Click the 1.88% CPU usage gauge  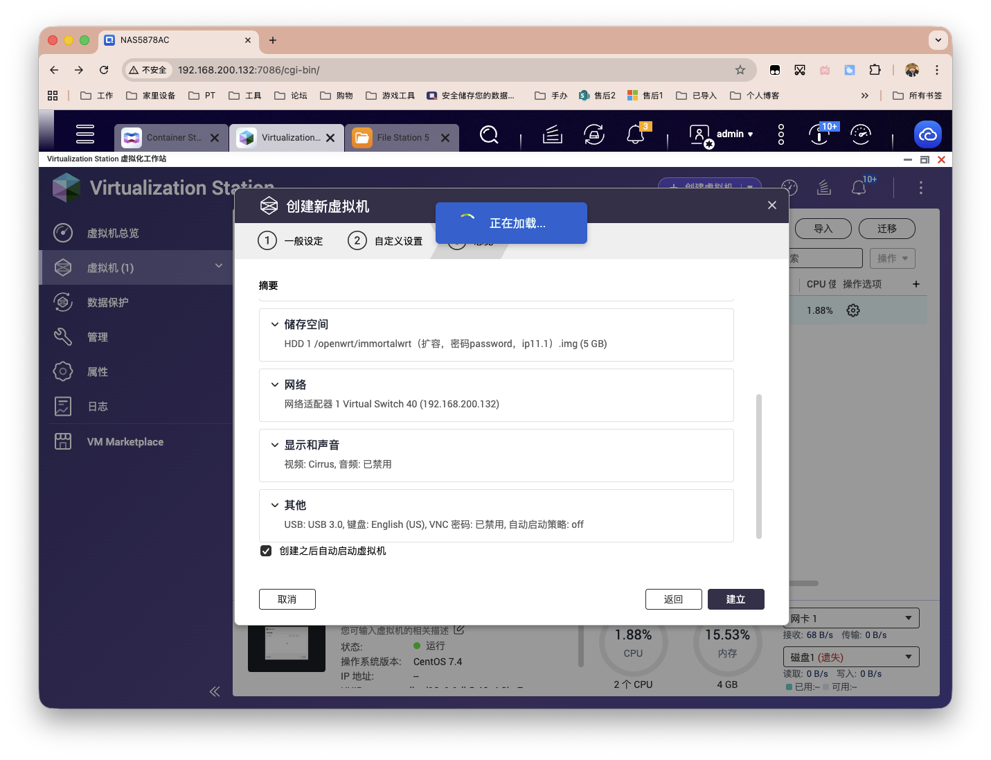pyautogui.click(x=632, y=643)
